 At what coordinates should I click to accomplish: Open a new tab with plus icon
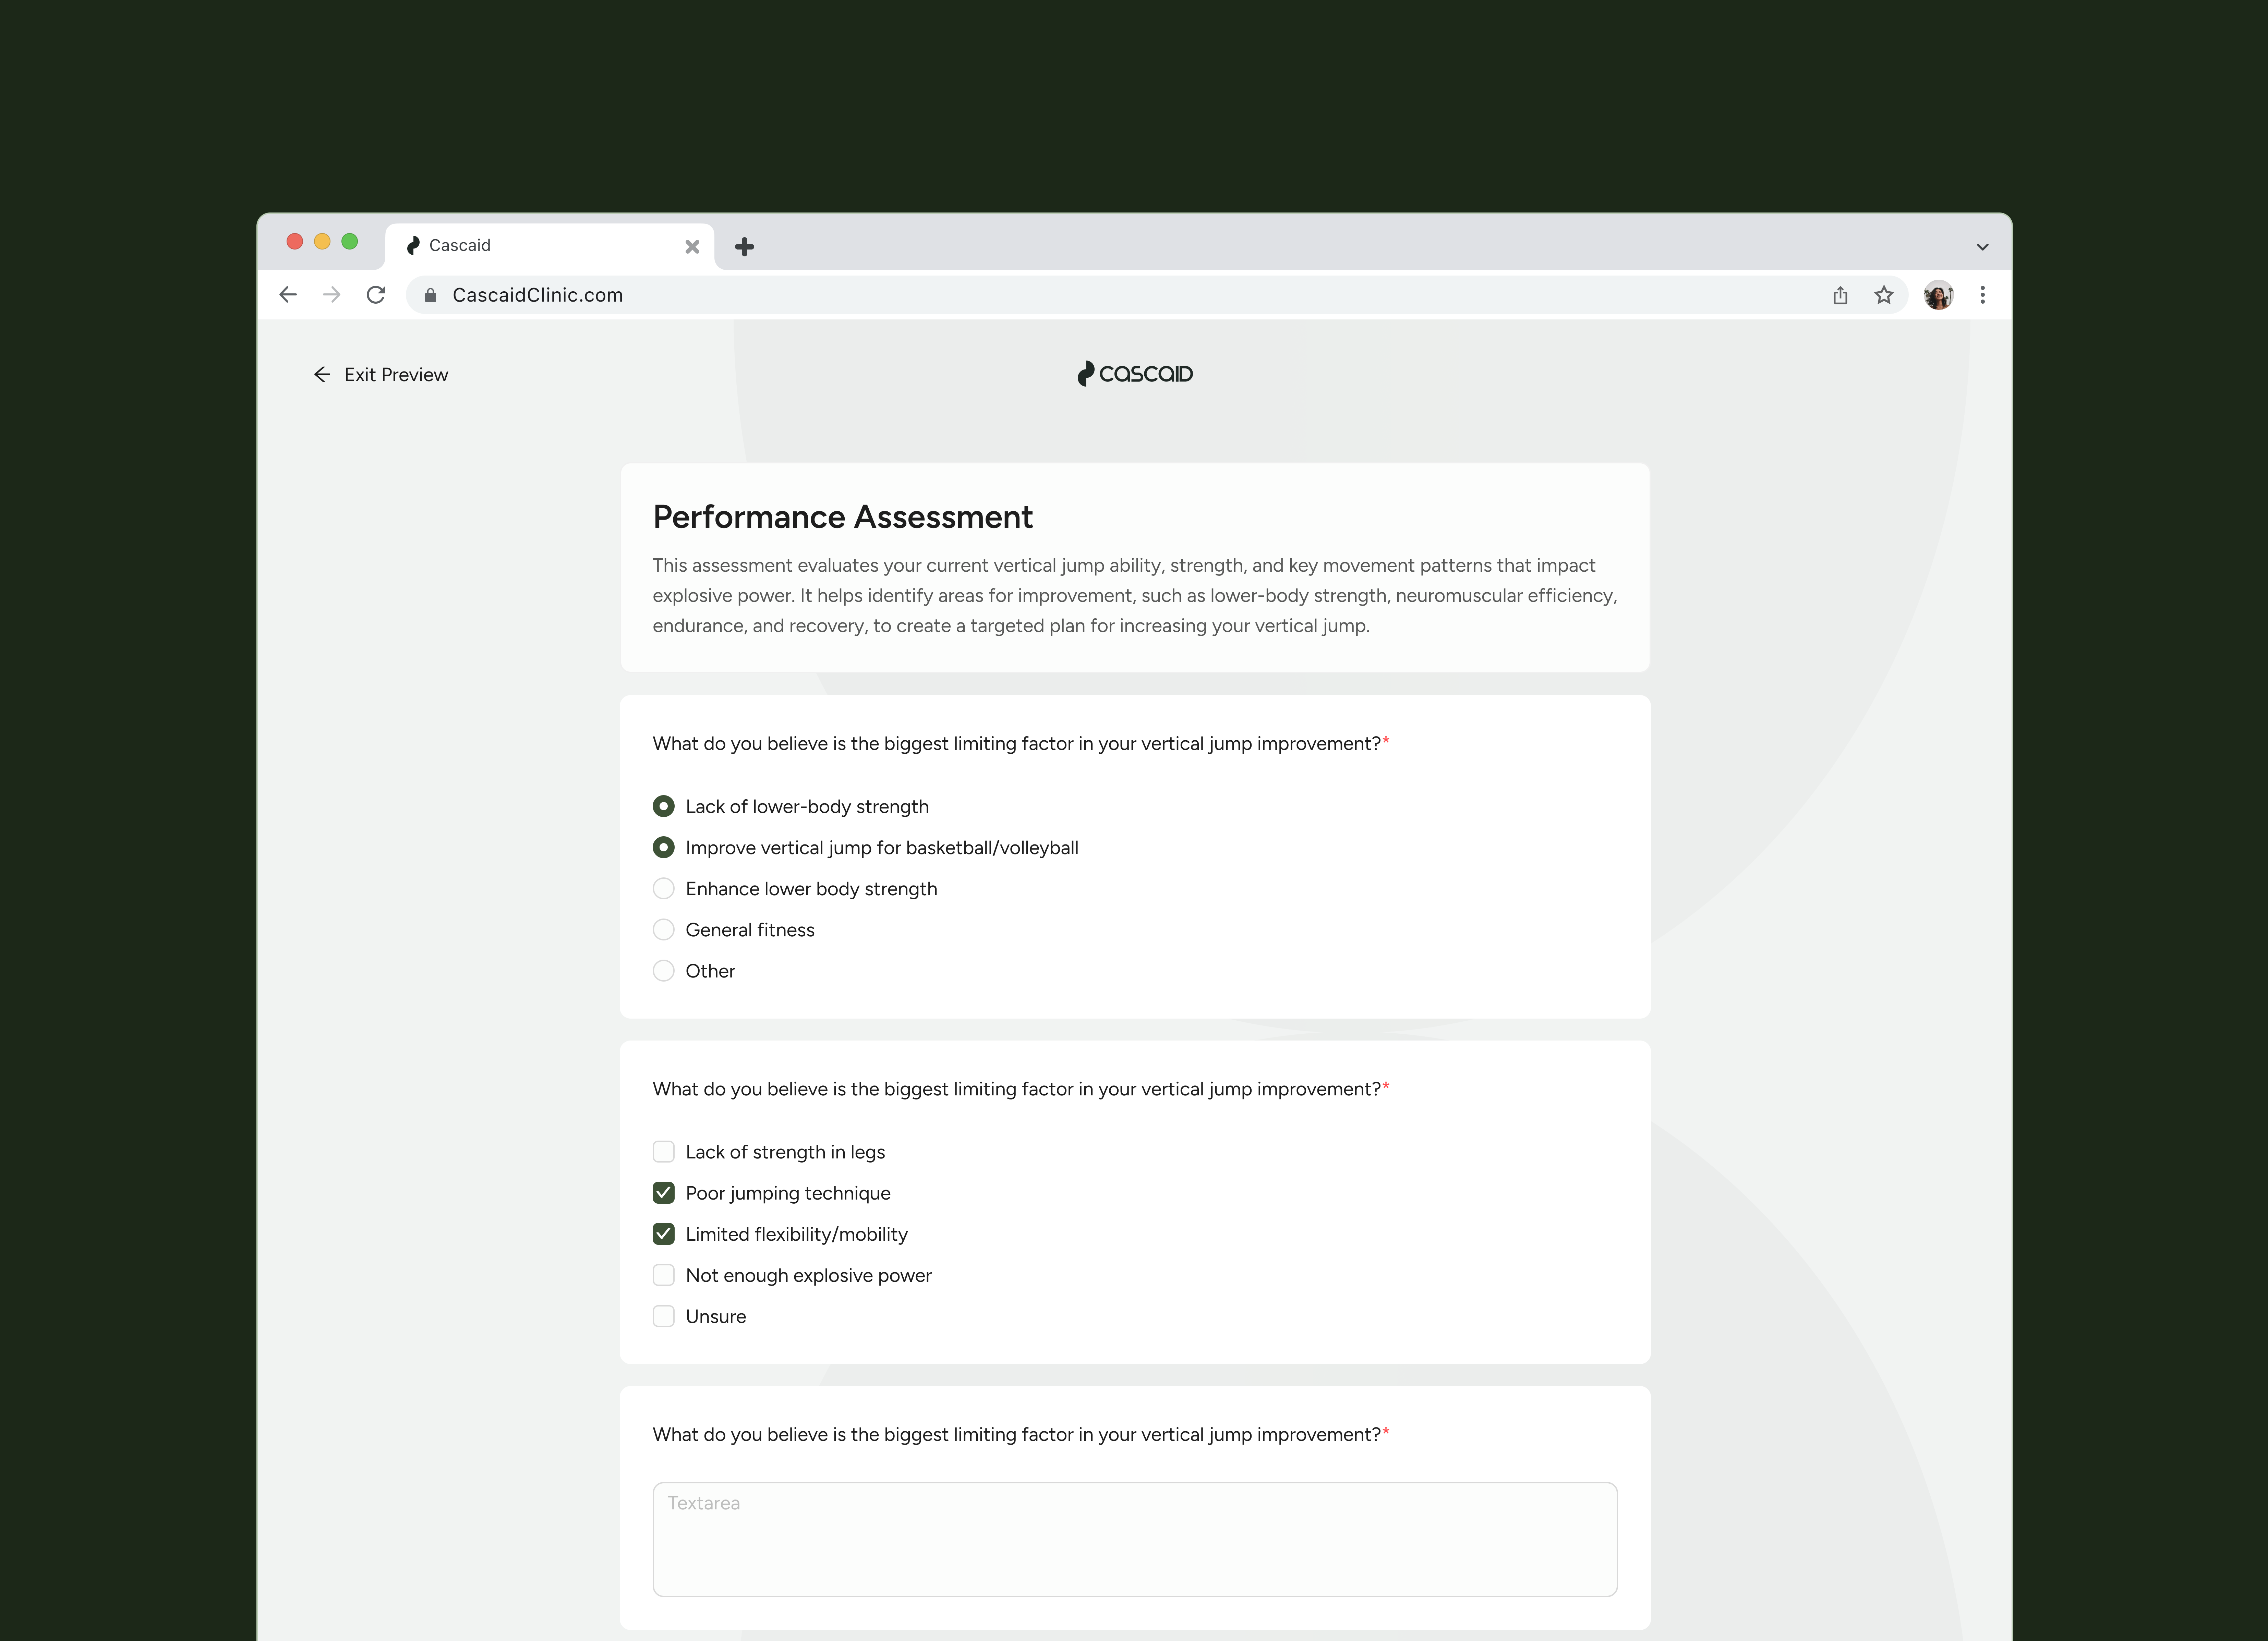(744, 247)
